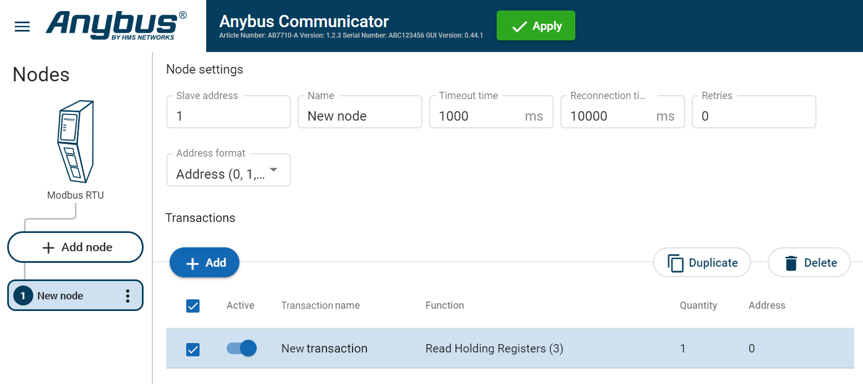Uncheck the select-all transactions checkbox
863x384 pixels.
tap(193, 305)
